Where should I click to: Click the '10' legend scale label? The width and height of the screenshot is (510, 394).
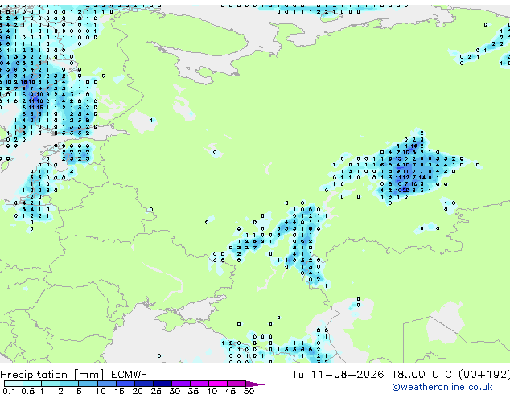101,391
